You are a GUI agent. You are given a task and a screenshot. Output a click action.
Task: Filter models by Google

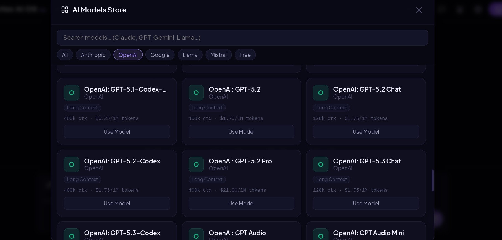click(160, 55)
